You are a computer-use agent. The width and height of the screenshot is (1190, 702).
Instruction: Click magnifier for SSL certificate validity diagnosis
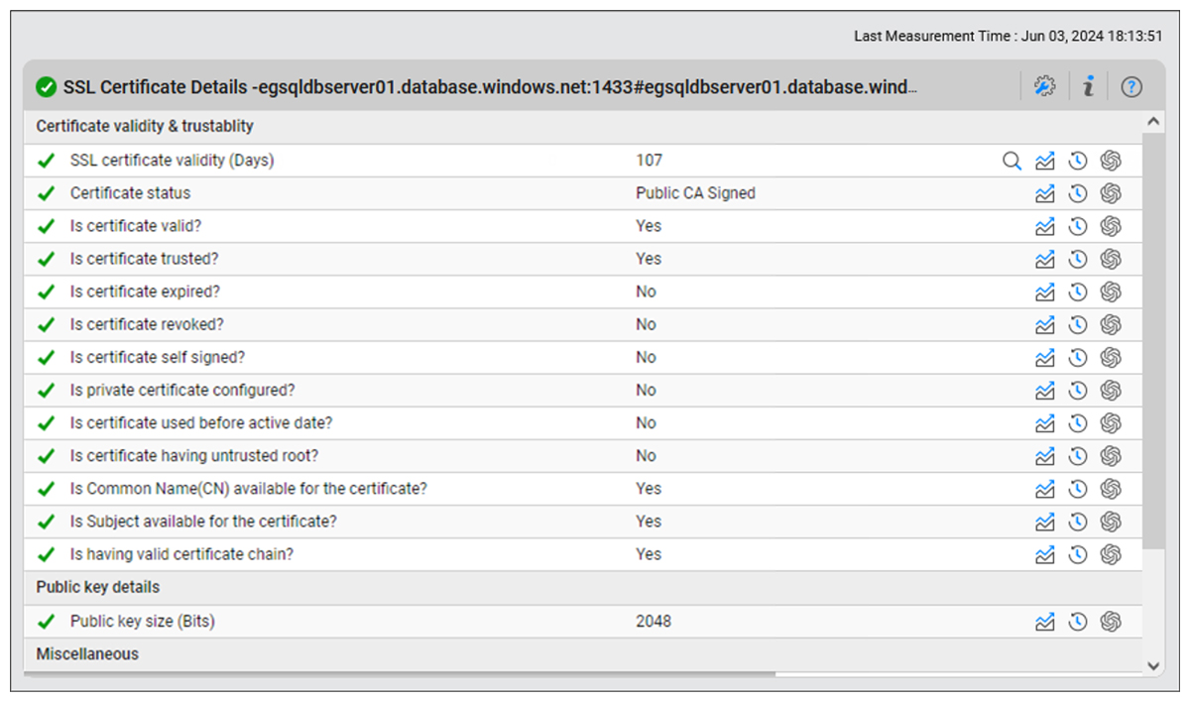(1011, 161)
